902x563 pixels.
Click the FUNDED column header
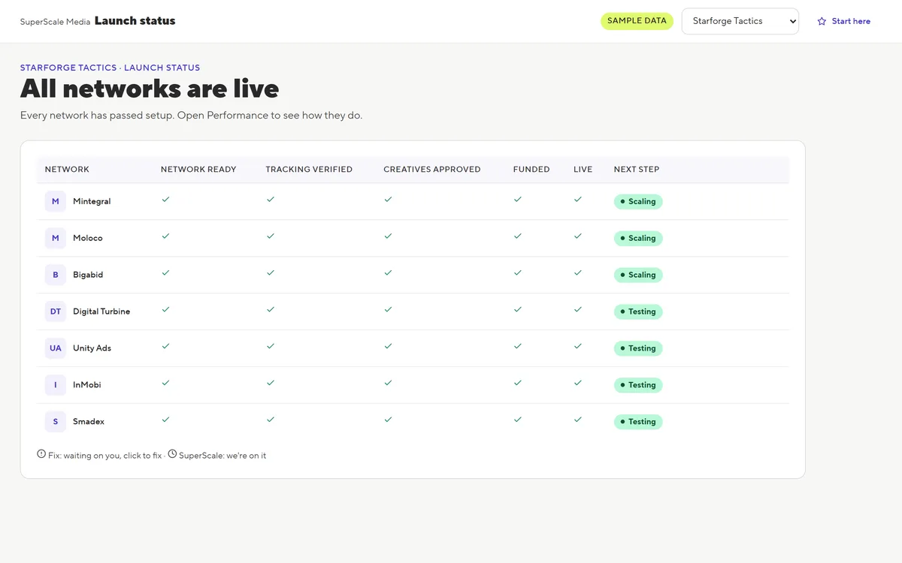point(531,170)
